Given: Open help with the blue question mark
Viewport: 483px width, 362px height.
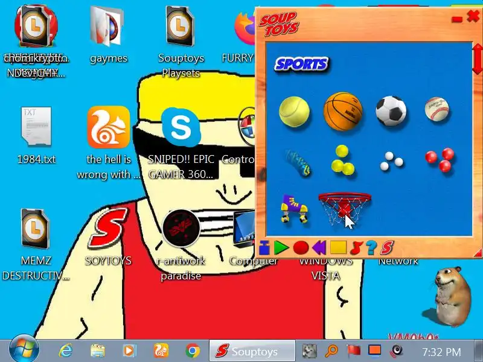Looking at the screenshot, I should (371, 247).
